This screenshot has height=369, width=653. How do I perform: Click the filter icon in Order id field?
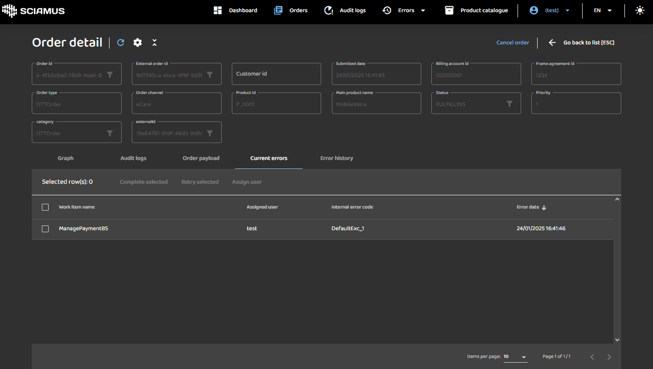[110, 75]
